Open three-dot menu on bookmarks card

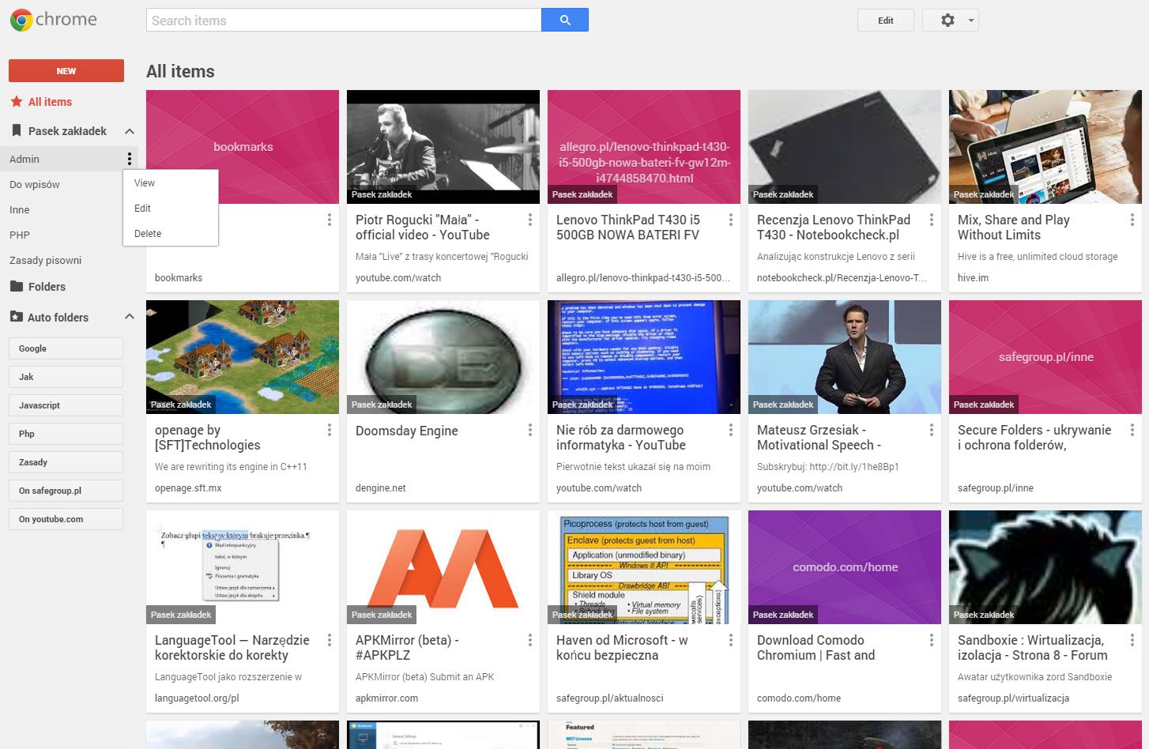pyautogui.click(x=330, y=220)
